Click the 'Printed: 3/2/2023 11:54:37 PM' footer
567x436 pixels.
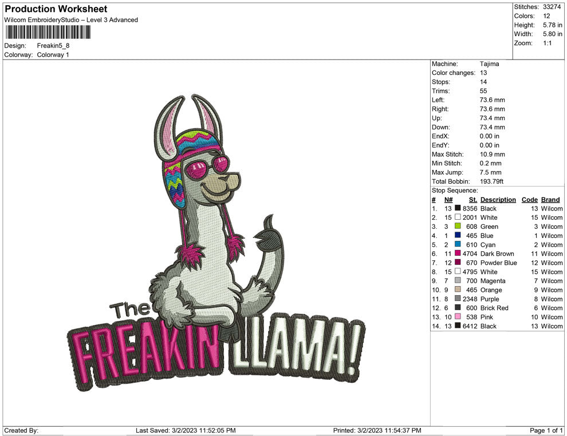click(x=377, y=430)
